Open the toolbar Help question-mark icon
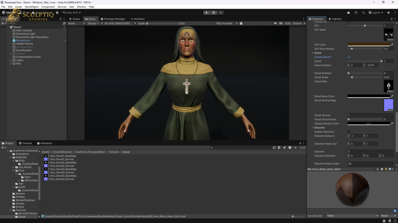The width and height of the screenshot is (398, 223). (x=388, y=13)
